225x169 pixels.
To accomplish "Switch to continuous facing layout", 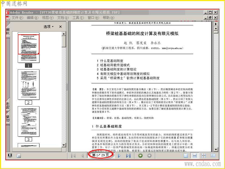I will pyautogui.click(x=204, y=156).
